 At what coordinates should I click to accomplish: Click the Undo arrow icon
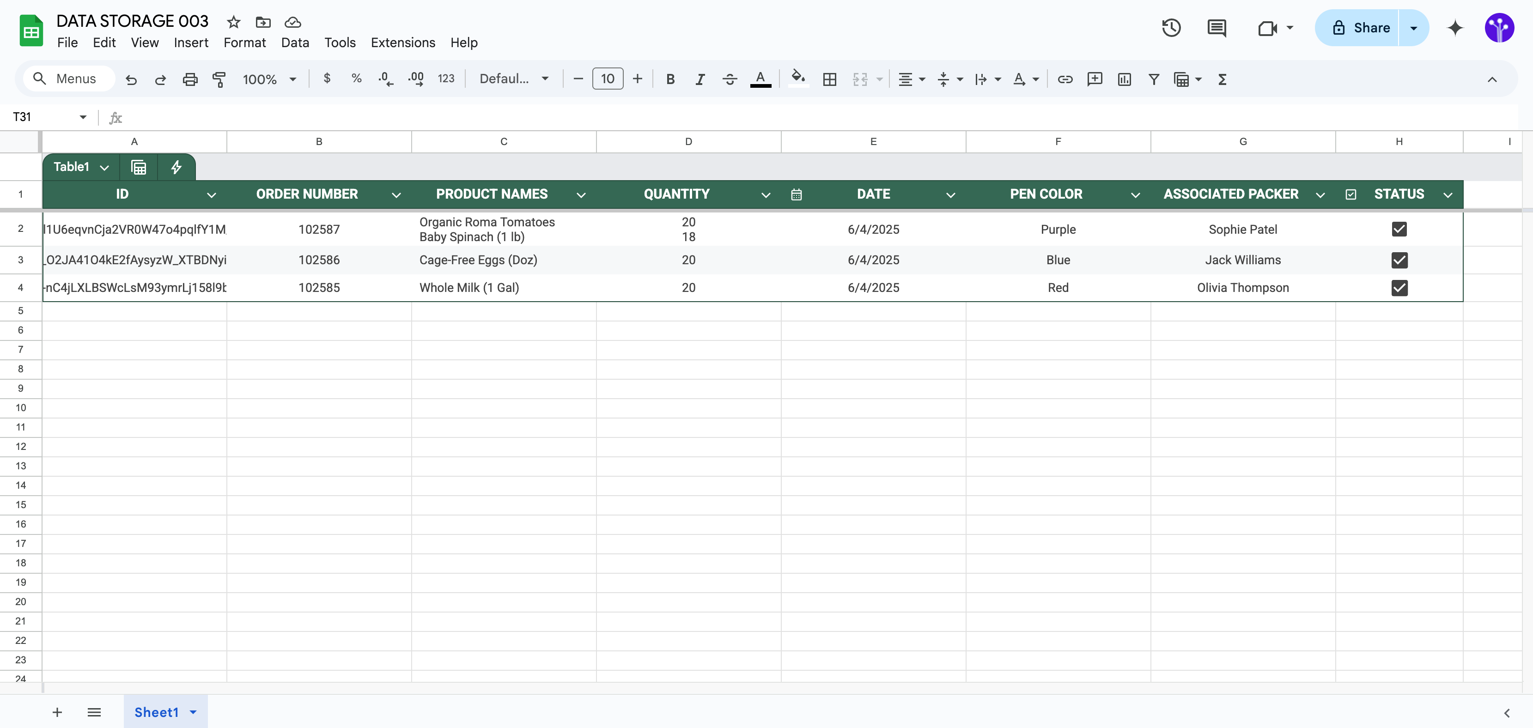(131, 79)
